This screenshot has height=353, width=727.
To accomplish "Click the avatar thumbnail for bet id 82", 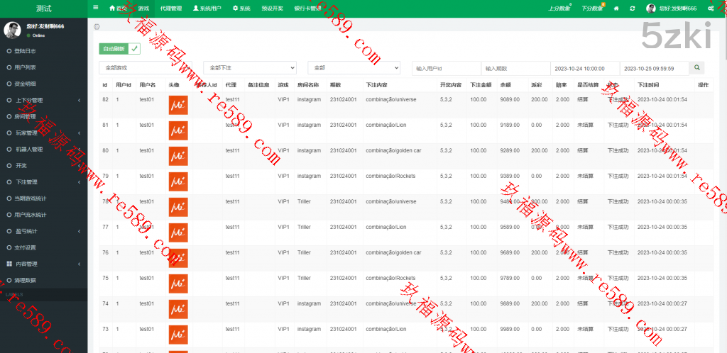I will [x=177, y=105].
